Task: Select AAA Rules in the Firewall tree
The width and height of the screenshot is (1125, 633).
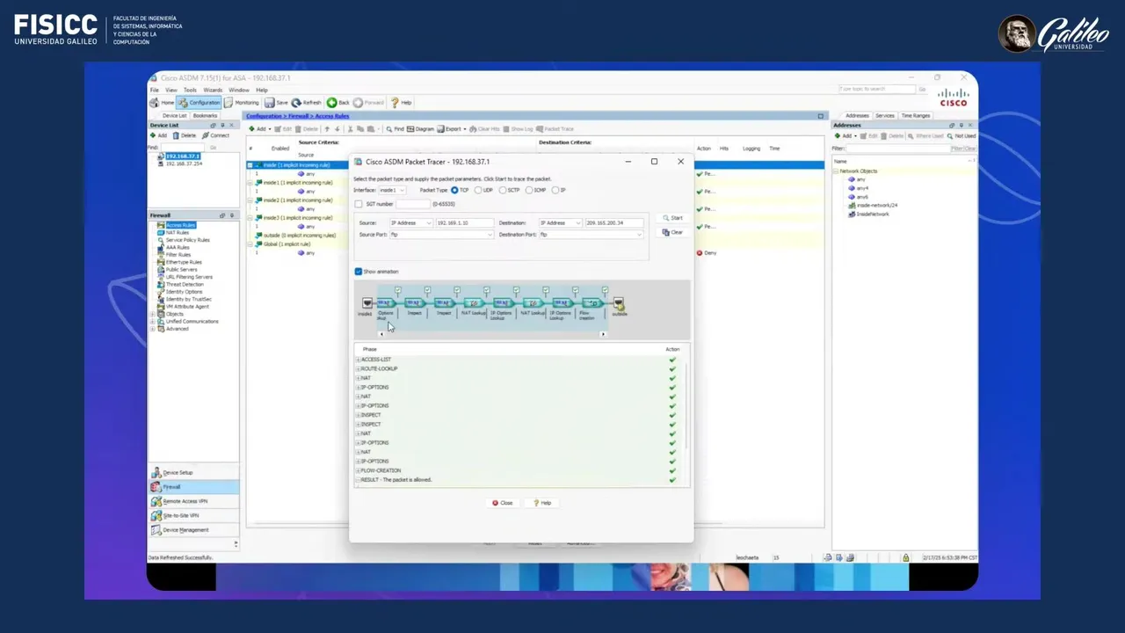Action: tap(177, 247)
